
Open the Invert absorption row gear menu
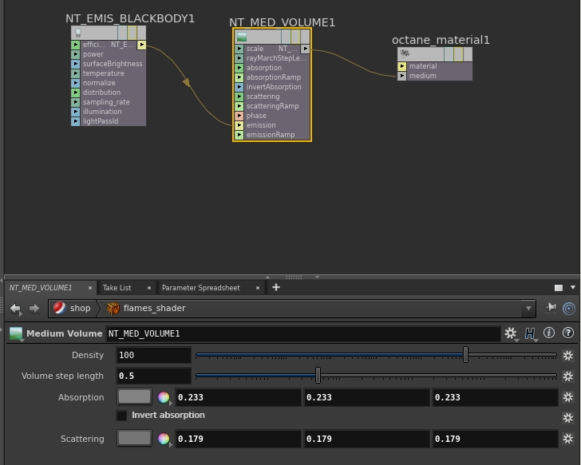568,418
